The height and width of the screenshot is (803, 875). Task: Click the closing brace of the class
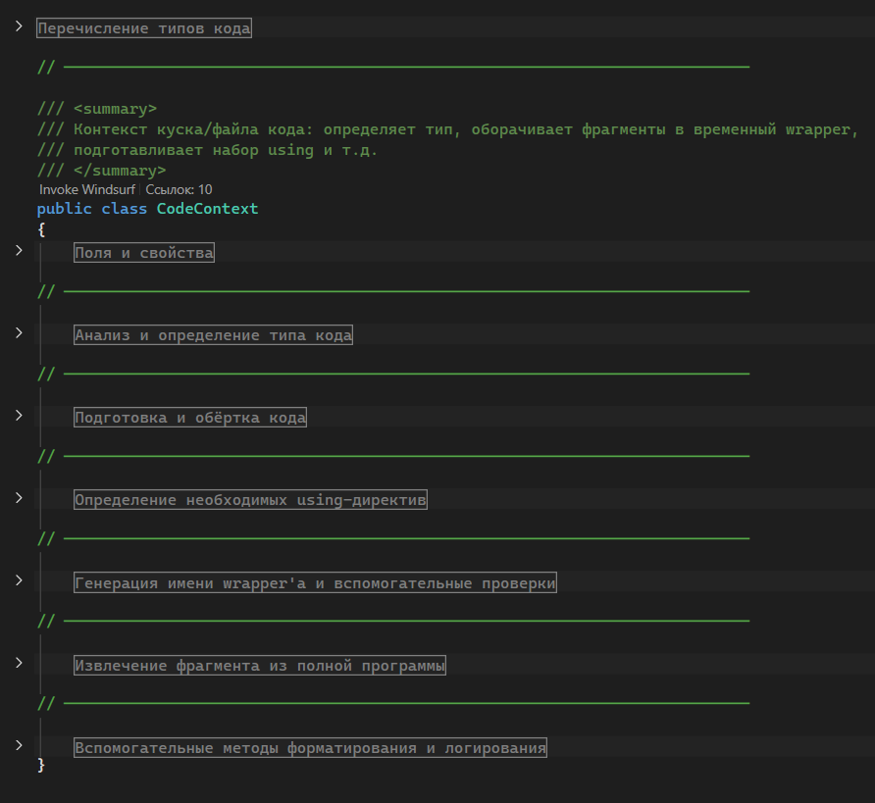[41, 765]
